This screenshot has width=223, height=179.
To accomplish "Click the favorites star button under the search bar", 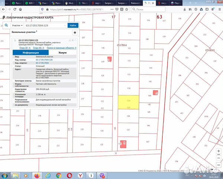I will pyautogui.click(x=75, y=33).
